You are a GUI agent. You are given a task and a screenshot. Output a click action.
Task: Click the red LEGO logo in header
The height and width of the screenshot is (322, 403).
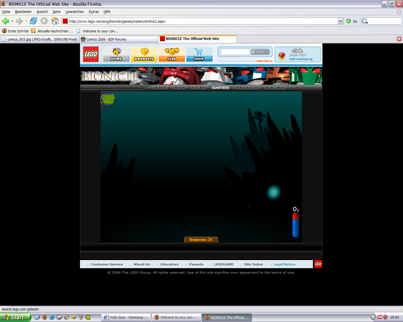click(x=91, y=54)
